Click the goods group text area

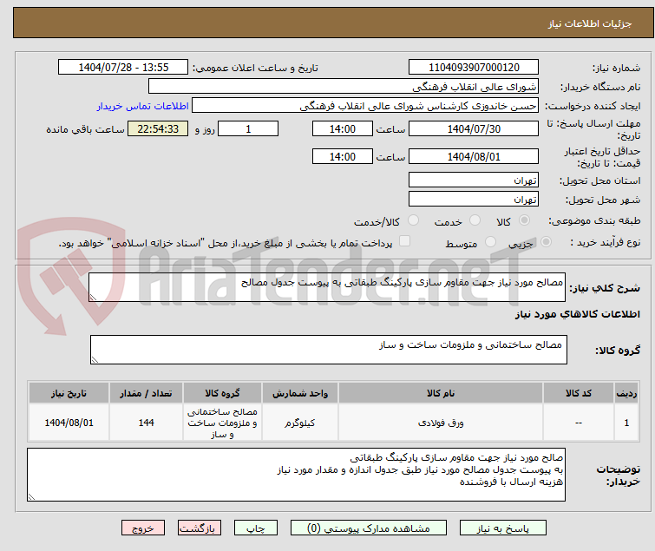(x=328, y=350)
